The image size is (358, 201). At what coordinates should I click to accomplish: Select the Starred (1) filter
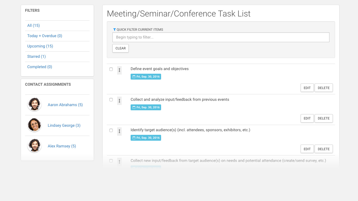tap(36, 57)
